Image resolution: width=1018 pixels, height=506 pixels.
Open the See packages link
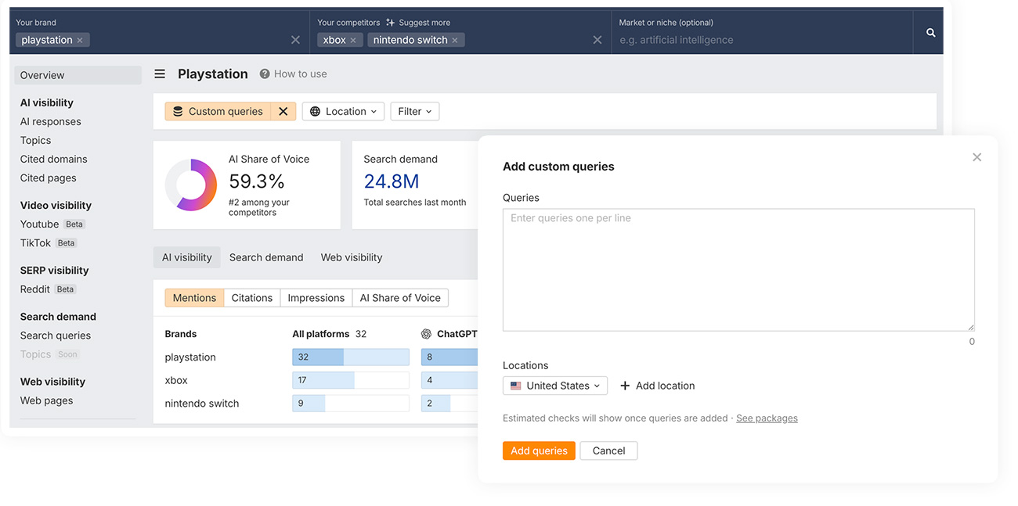767,418
